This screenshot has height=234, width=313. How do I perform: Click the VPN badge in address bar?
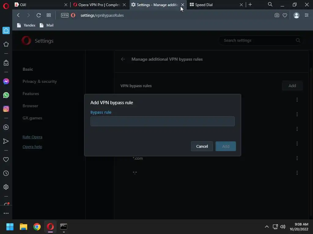(65, 15)
